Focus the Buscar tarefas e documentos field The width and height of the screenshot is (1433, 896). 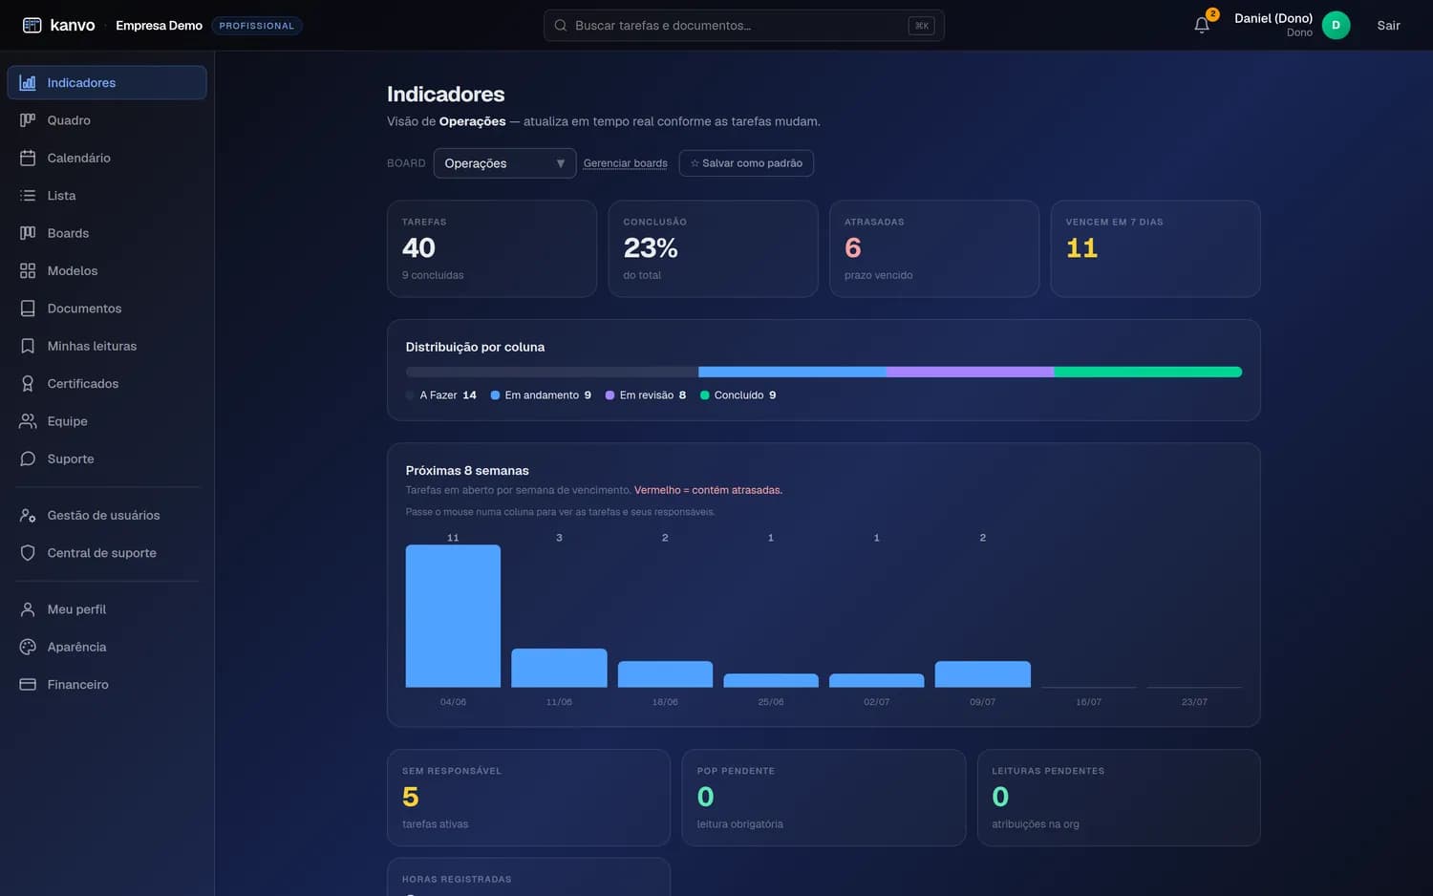(x=743, y=26)
